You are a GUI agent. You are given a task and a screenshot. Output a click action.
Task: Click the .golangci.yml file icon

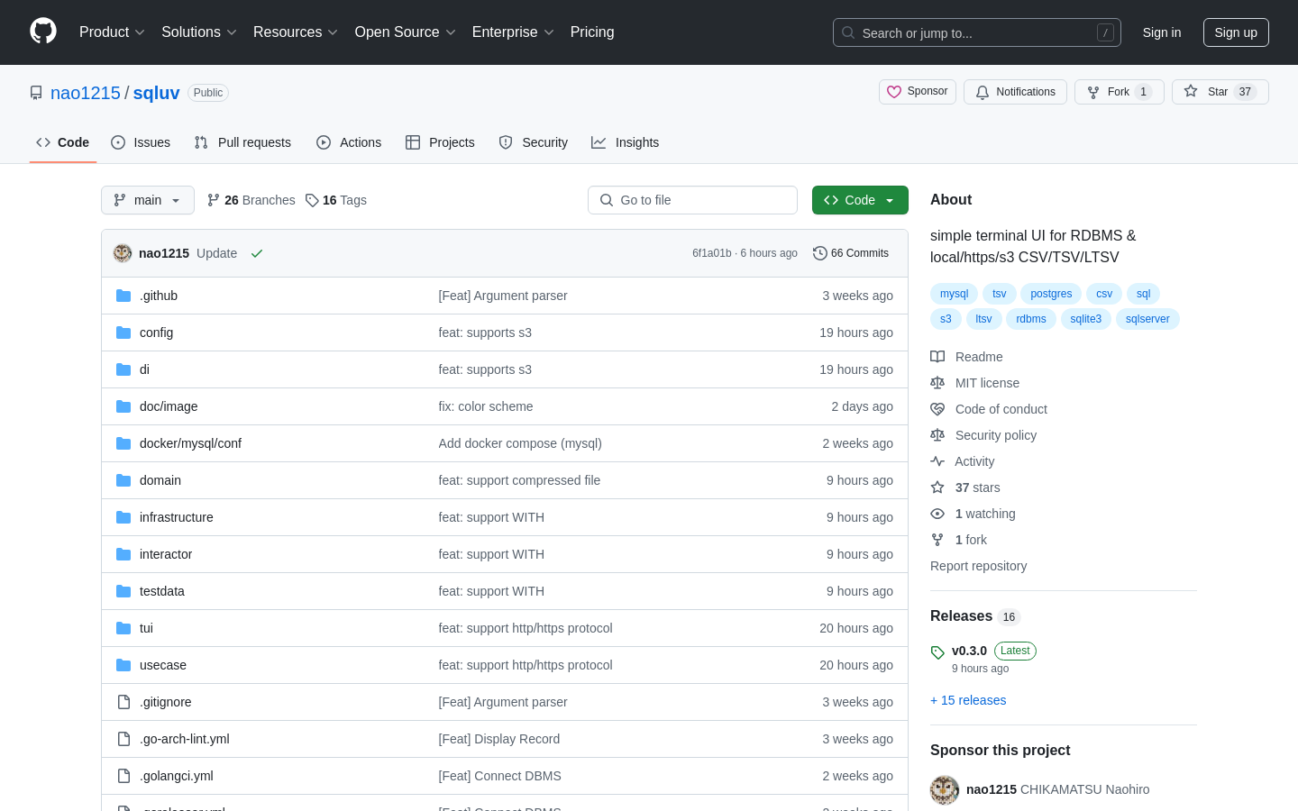coord(123,776)
